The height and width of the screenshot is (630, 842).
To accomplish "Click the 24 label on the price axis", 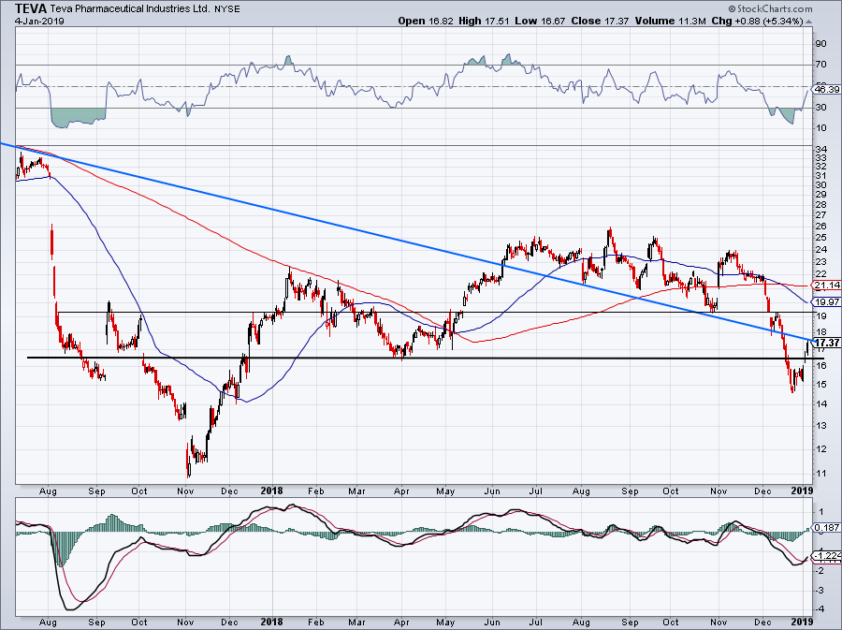I will [820, 249].
